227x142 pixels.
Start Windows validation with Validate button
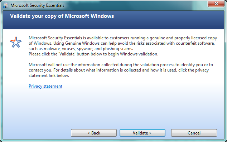(x=143, y=133)
